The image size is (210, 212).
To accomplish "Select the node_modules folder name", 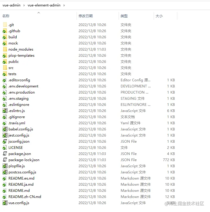I will [x=21, y=49].
